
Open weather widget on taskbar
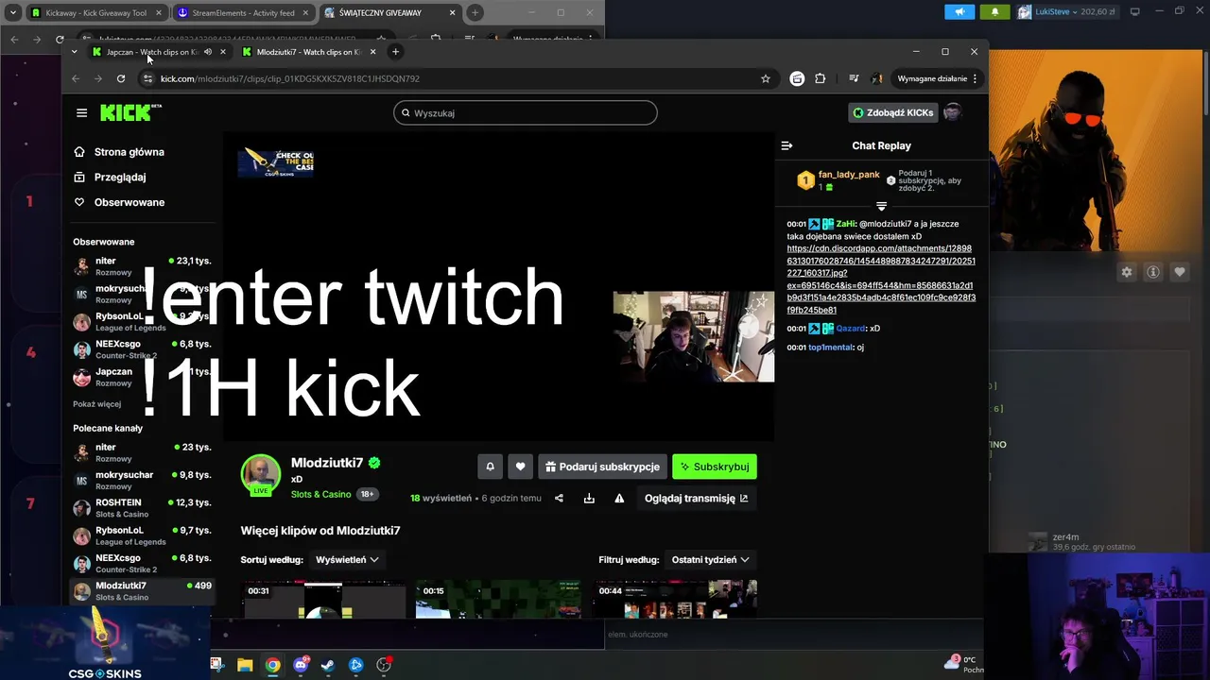pyautogui.click(x=965, y=664)
